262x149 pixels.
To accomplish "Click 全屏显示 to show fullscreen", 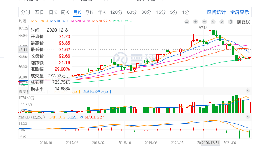I will click(x=239, y=12).
